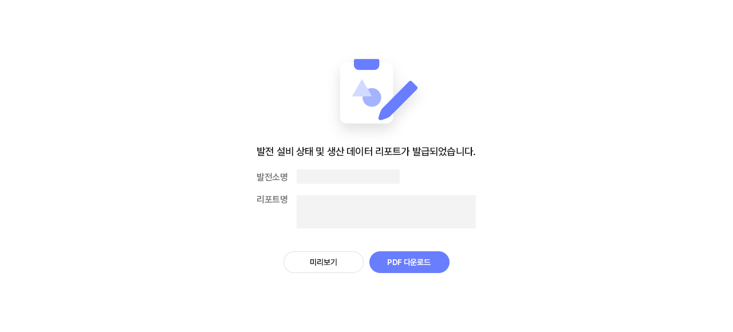Click the 발전소명 value field

(x=348, y=177)
